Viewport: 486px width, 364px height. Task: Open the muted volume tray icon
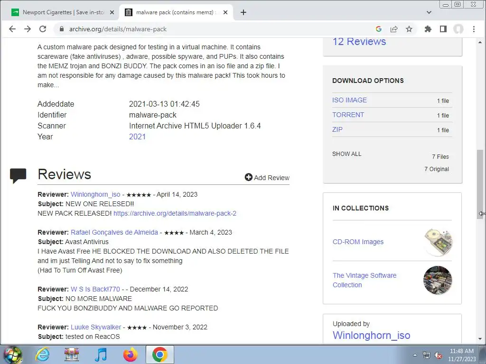[438, 355]
